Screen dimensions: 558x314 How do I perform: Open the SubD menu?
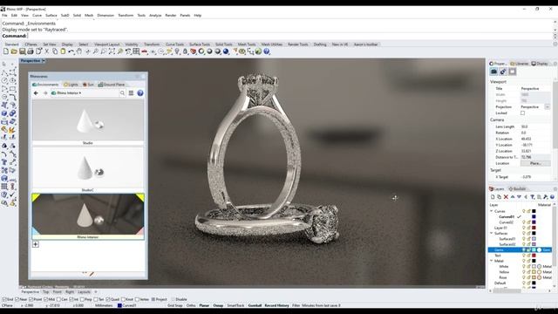click(x=65, y=16)
